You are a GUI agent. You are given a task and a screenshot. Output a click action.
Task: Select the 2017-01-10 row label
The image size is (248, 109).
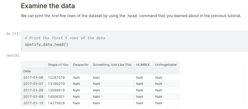tap(33, 103)
